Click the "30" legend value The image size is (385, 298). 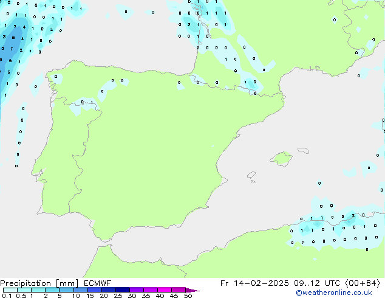tap(132, 296)
